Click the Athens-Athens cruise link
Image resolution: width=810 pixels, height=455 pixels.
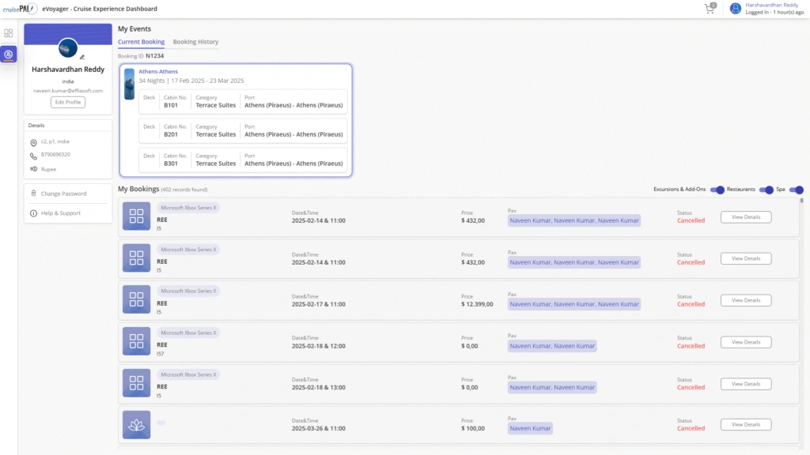click(x=158, y=72)
